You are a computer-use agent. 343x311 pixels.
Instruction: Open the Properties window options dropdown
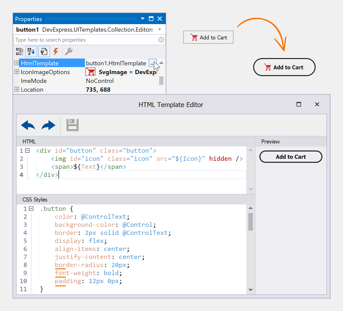[x=143, y=19]
